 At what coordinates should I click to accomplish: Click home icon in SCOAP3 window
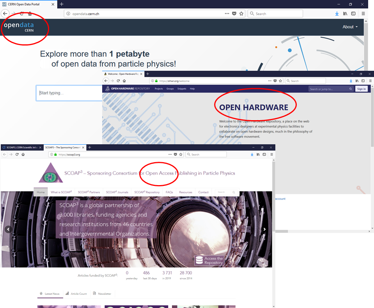(x=23, y=154)
